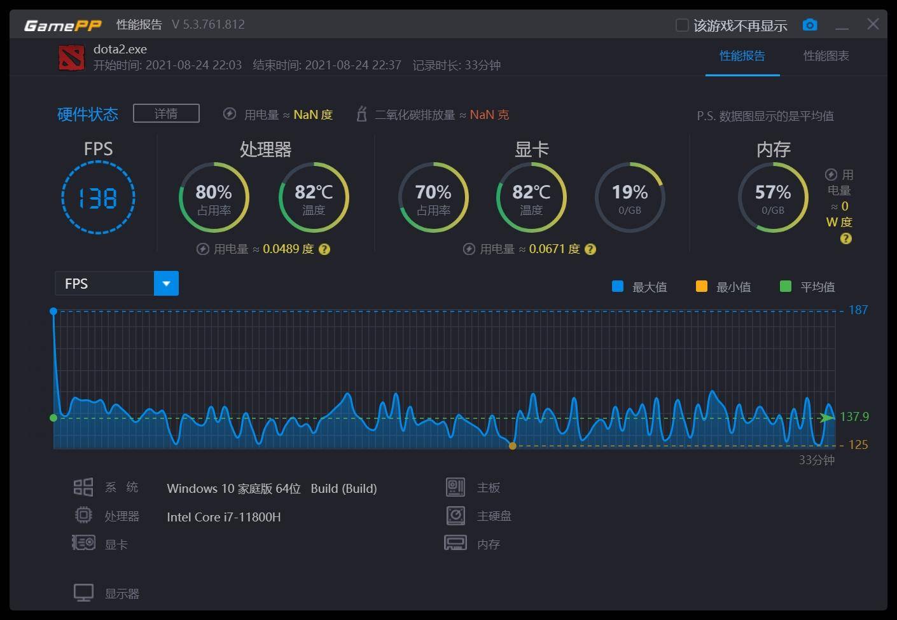Image resolution: width=897 pixels, height=620 pixels.
Task: Click the GPU power usage help icon
Action: pos(590,249)
